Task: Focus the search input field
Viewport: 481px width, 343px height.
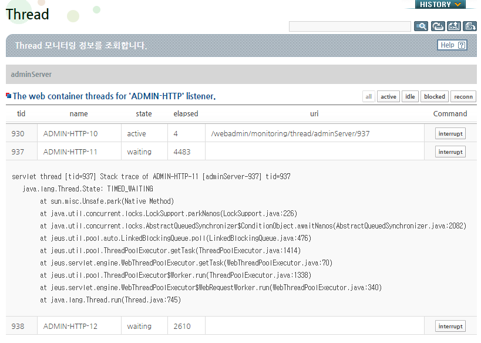Action: [x=349, y=26]
